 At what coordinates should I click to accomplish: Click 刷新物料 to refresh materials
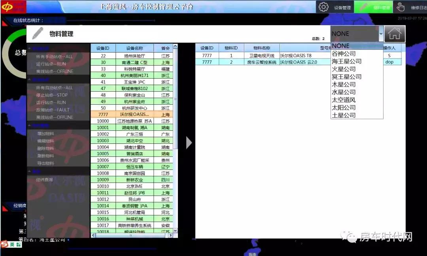coord(45,156)
